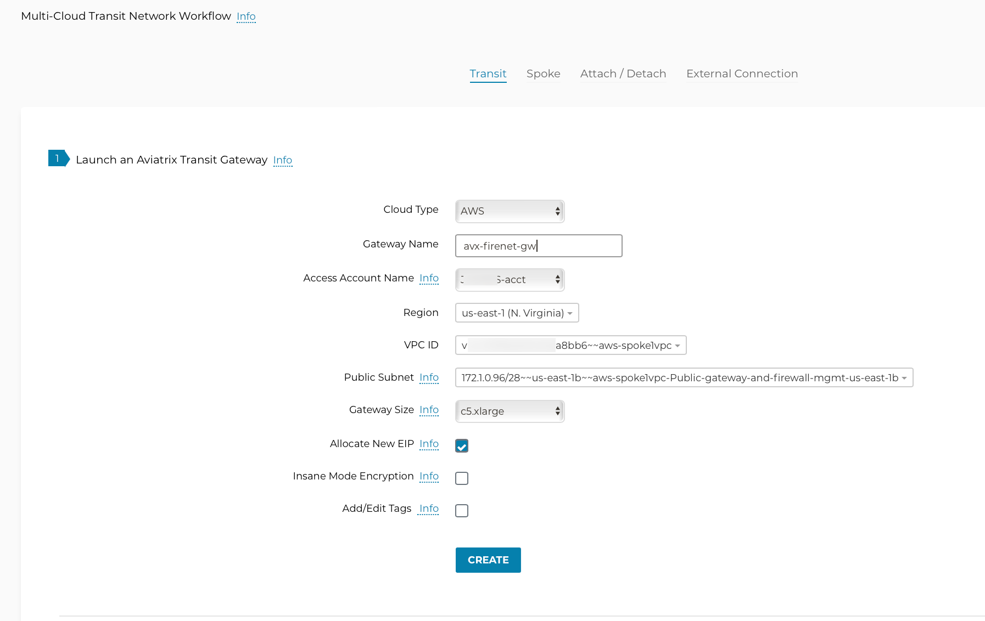
Task: Open Info link for Gateway Size
Action: (429, 410)
